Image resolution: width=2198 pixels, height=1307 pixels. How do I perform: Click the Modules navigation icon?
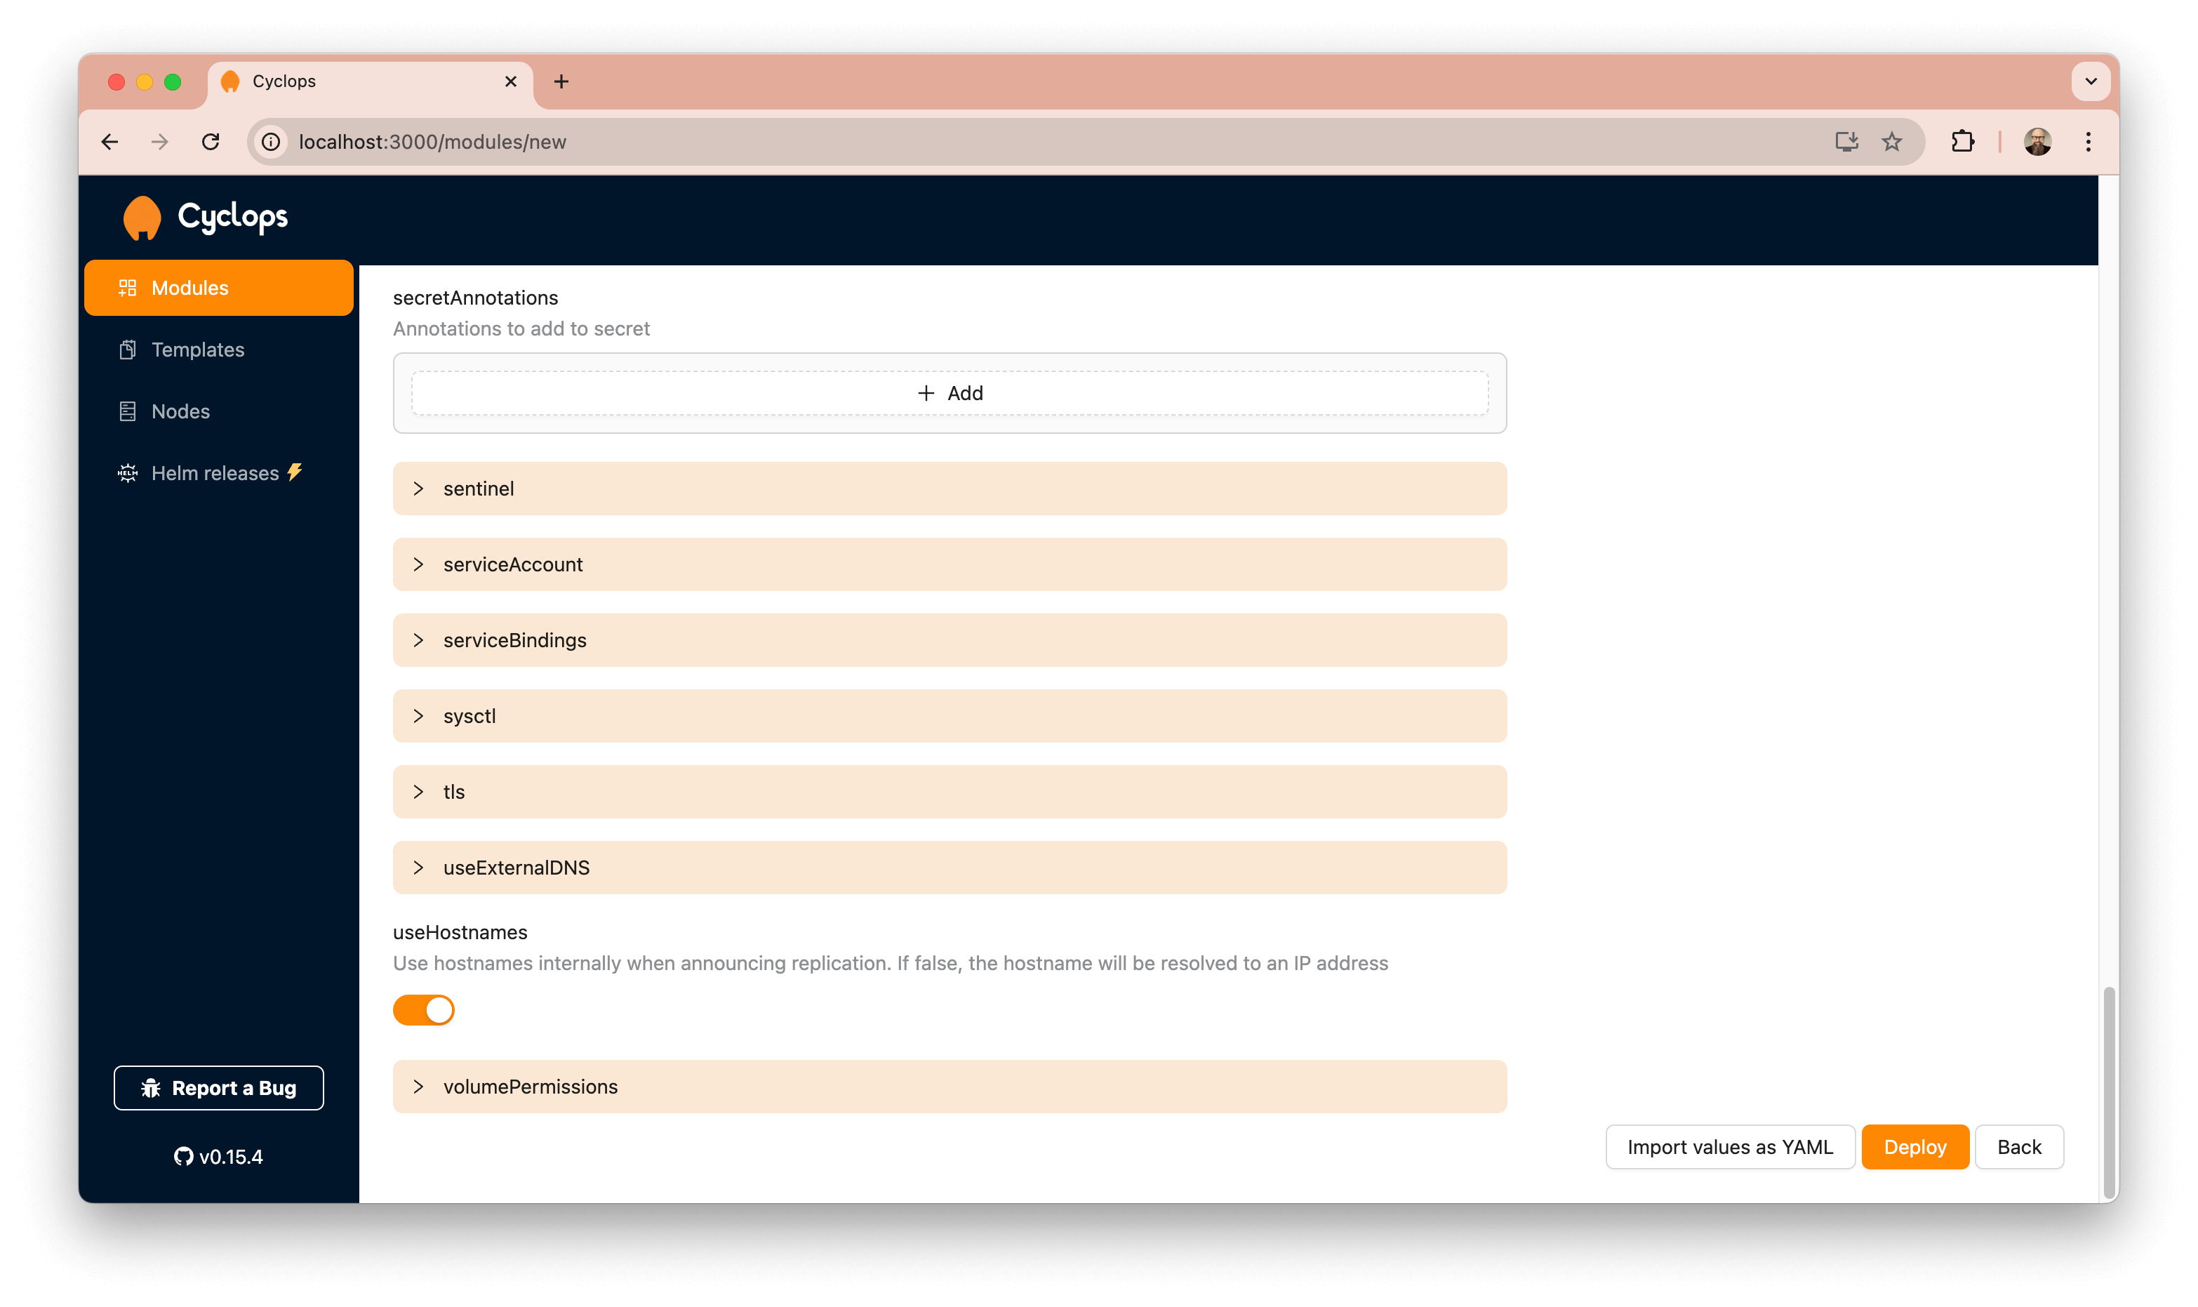pos(128,288)
